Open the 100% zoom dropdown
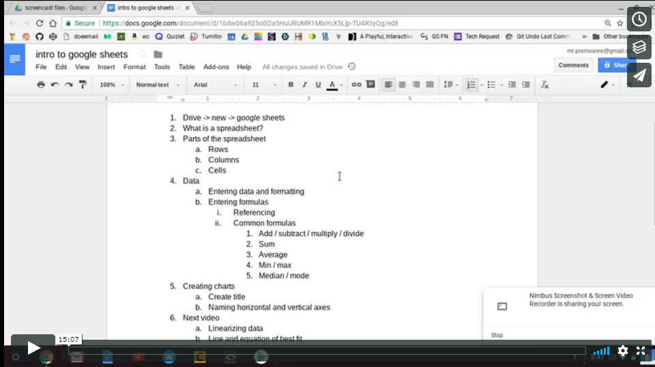 (x=112, y=85)
